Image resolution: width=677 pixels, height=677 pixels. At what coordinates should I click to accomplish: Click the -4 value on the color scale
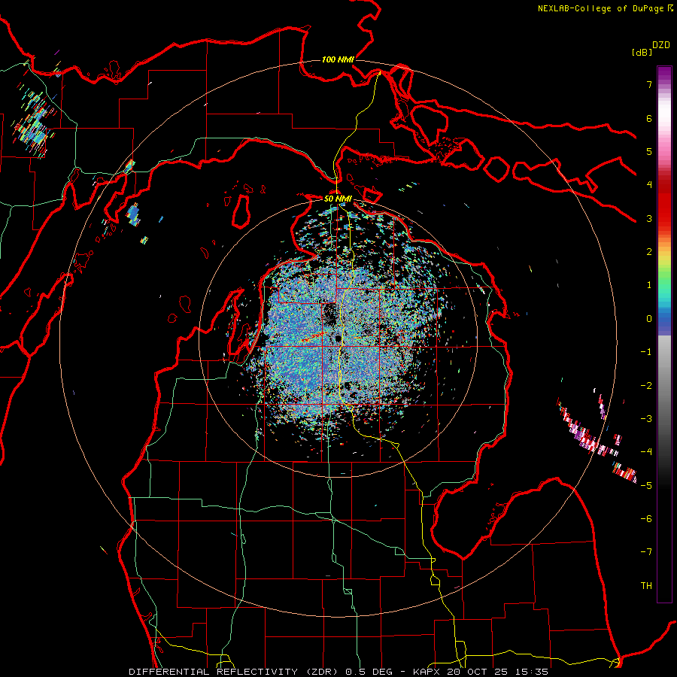pos(646,452)
